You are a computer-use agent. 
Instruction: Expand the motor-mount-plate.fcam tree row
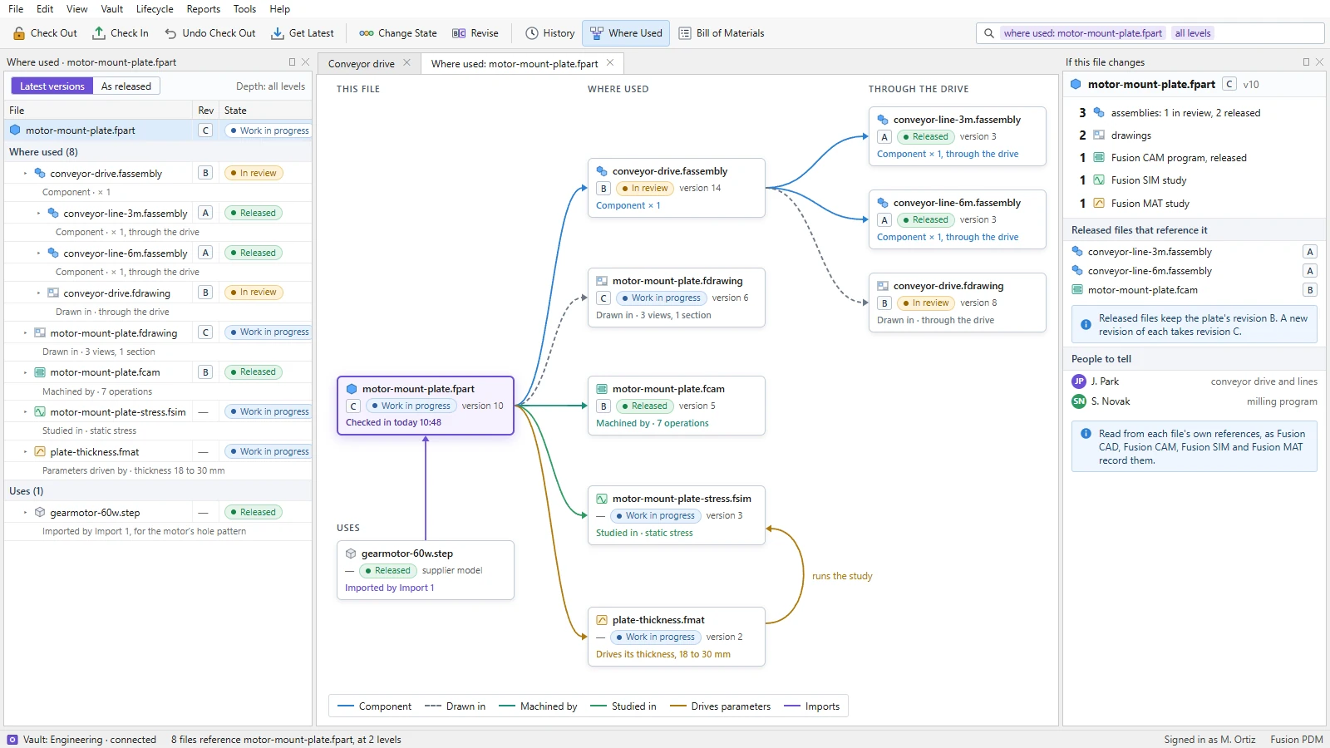(25, 372)
